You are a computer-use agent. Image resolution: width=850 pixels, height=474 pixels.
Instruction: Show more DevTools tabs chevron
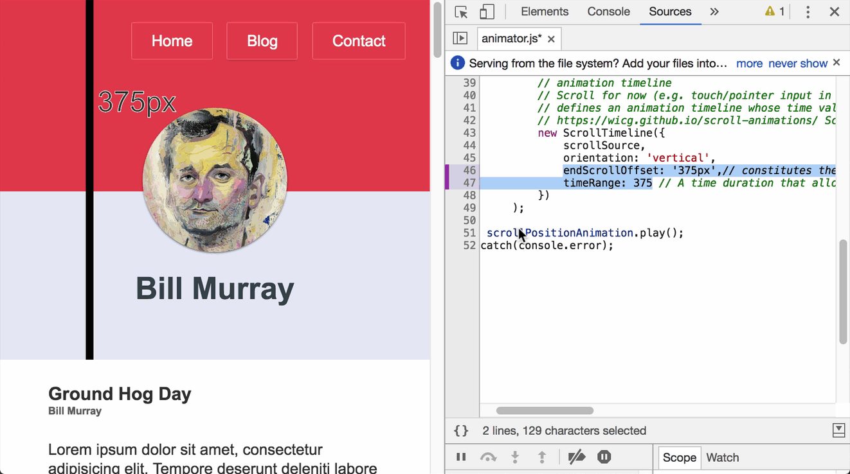pos(714,12)
